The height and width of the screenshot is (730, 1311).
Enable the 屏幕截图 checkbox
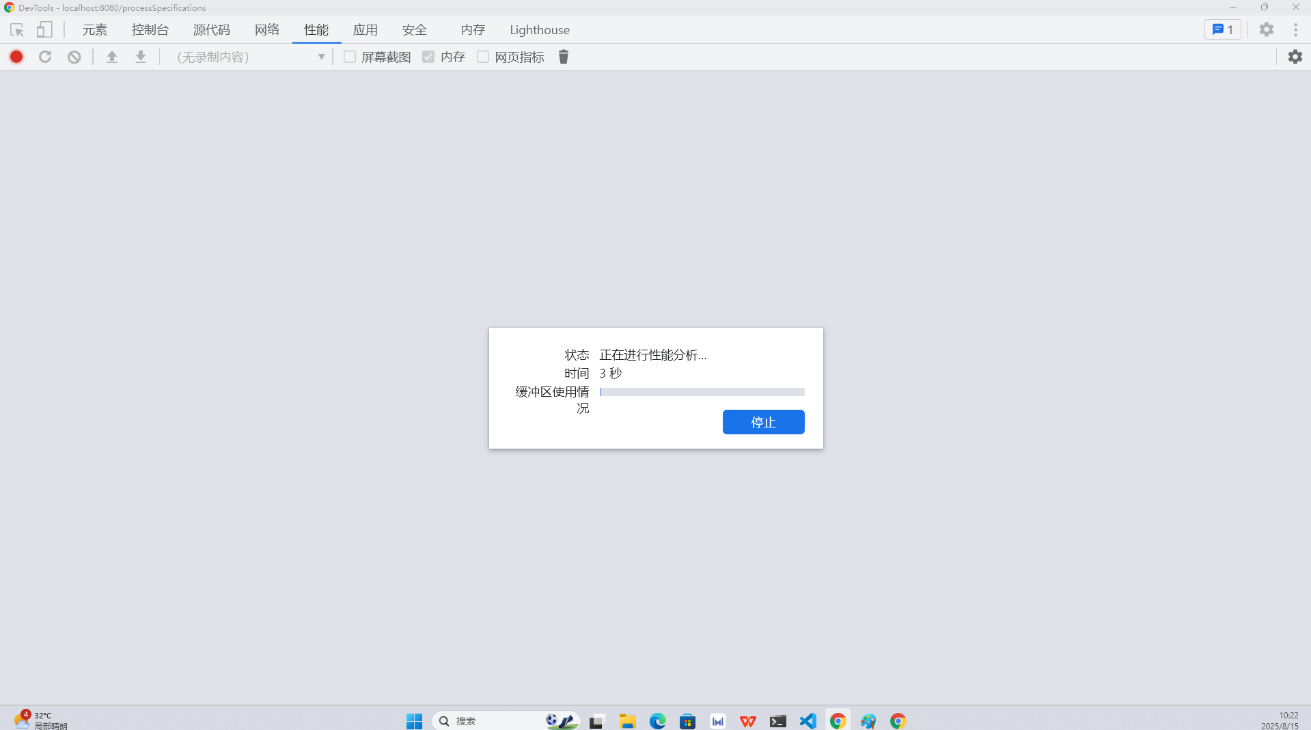350,57
